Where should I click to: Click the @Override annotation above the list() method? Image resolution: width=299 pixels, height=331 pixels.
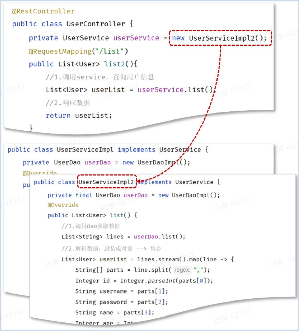tap(63, 205)
